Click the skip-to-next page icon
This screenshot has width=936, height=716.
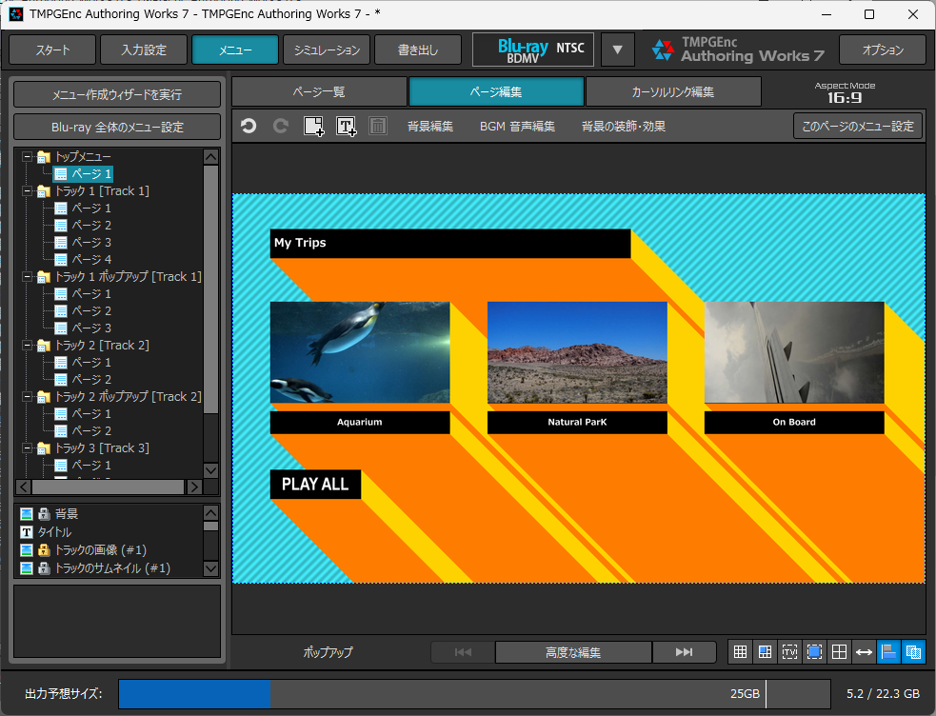click(684, 652)
